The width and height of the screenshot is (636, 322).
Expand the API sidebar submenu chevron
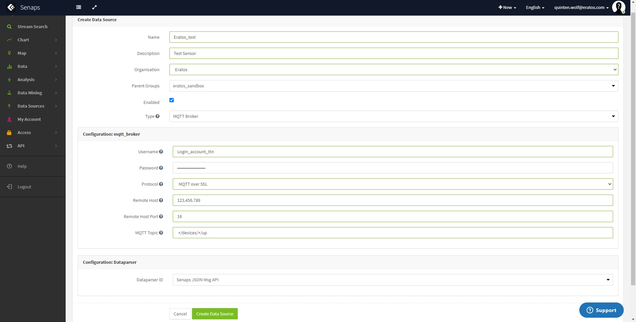(x=56, y=146)
